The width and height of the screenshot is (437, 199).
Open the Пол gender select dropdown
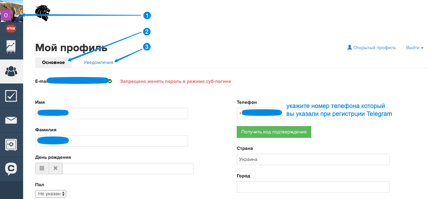51,194
